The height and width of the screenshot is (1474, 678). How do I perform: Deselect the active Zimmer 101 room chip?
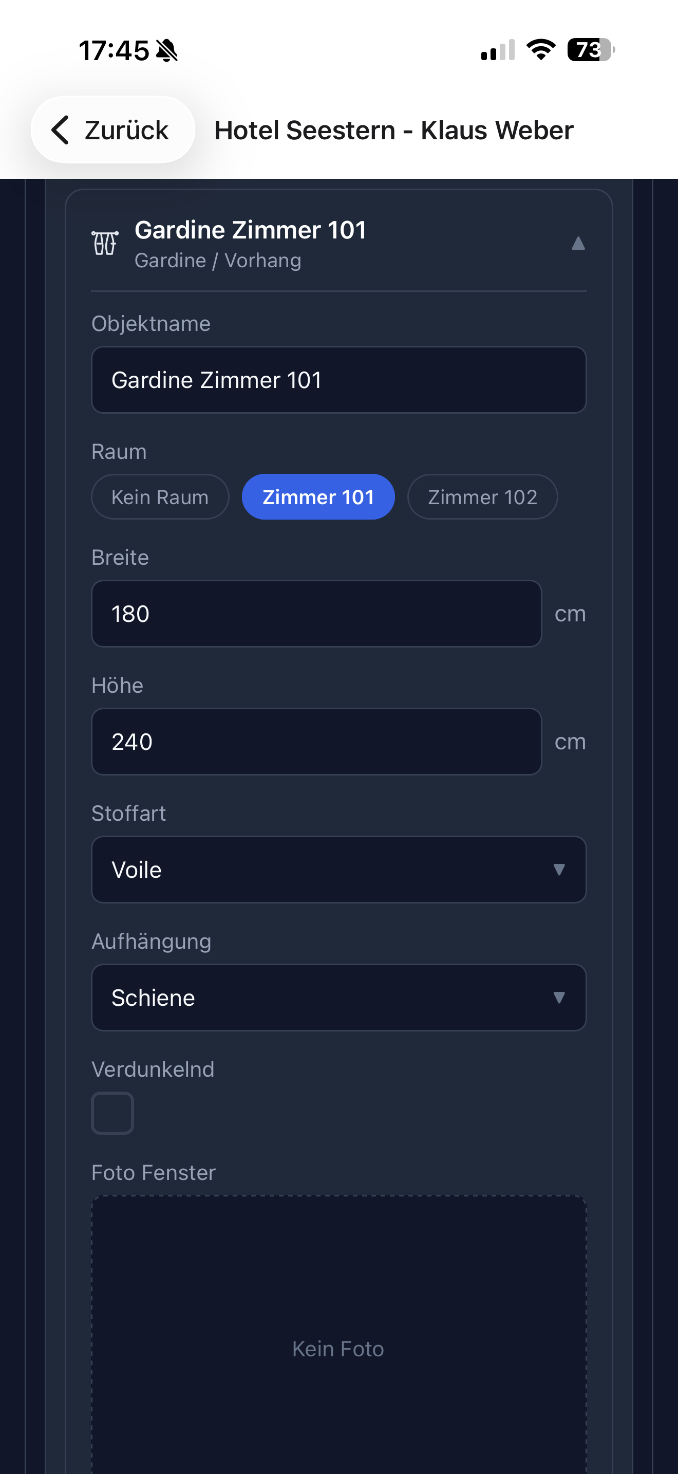coord(318,496)
